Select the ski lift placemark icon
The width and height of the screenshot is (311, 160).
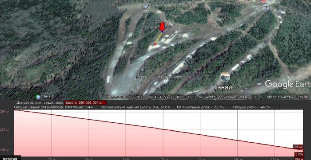(x=266, y=8)
